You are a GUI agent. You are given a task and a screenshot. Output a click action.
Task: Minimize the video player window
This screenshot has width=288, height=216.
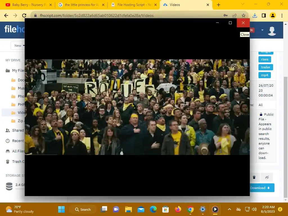click(217, 23)
